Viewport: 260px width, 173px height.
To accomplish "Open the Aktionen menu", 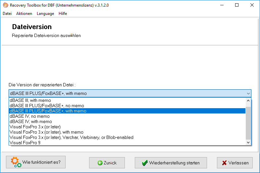I will coord(24,14).
